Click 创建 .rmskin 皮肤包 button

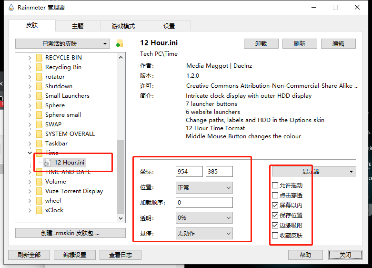click(70, 233)
